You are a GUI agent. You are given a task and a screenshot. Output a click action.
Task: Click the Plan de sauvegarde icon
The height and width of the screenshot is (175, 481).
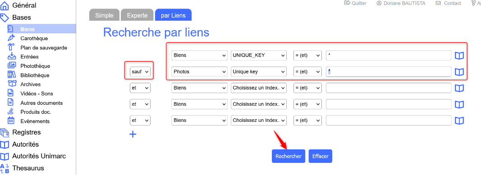pos(11,47)
